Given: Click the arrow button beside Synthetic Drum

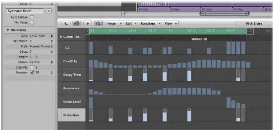Looking at the screenshot, I should [49, 11].
